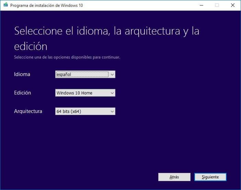Open the Idioma dropdown showing español
241x190 pixels.
(82, 74)
